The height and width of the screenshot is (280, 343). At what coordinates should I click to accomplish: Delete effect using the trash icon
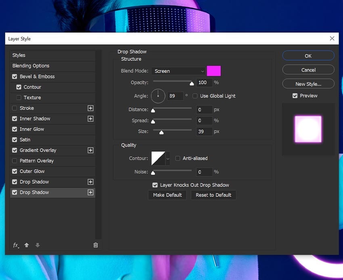coord(96,245)
